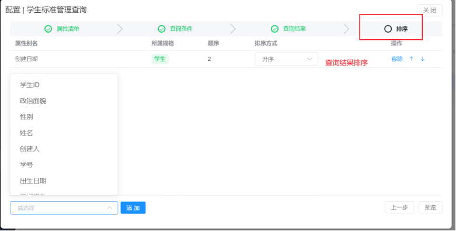Click 属性清单 step check icon

click(48, 29)
